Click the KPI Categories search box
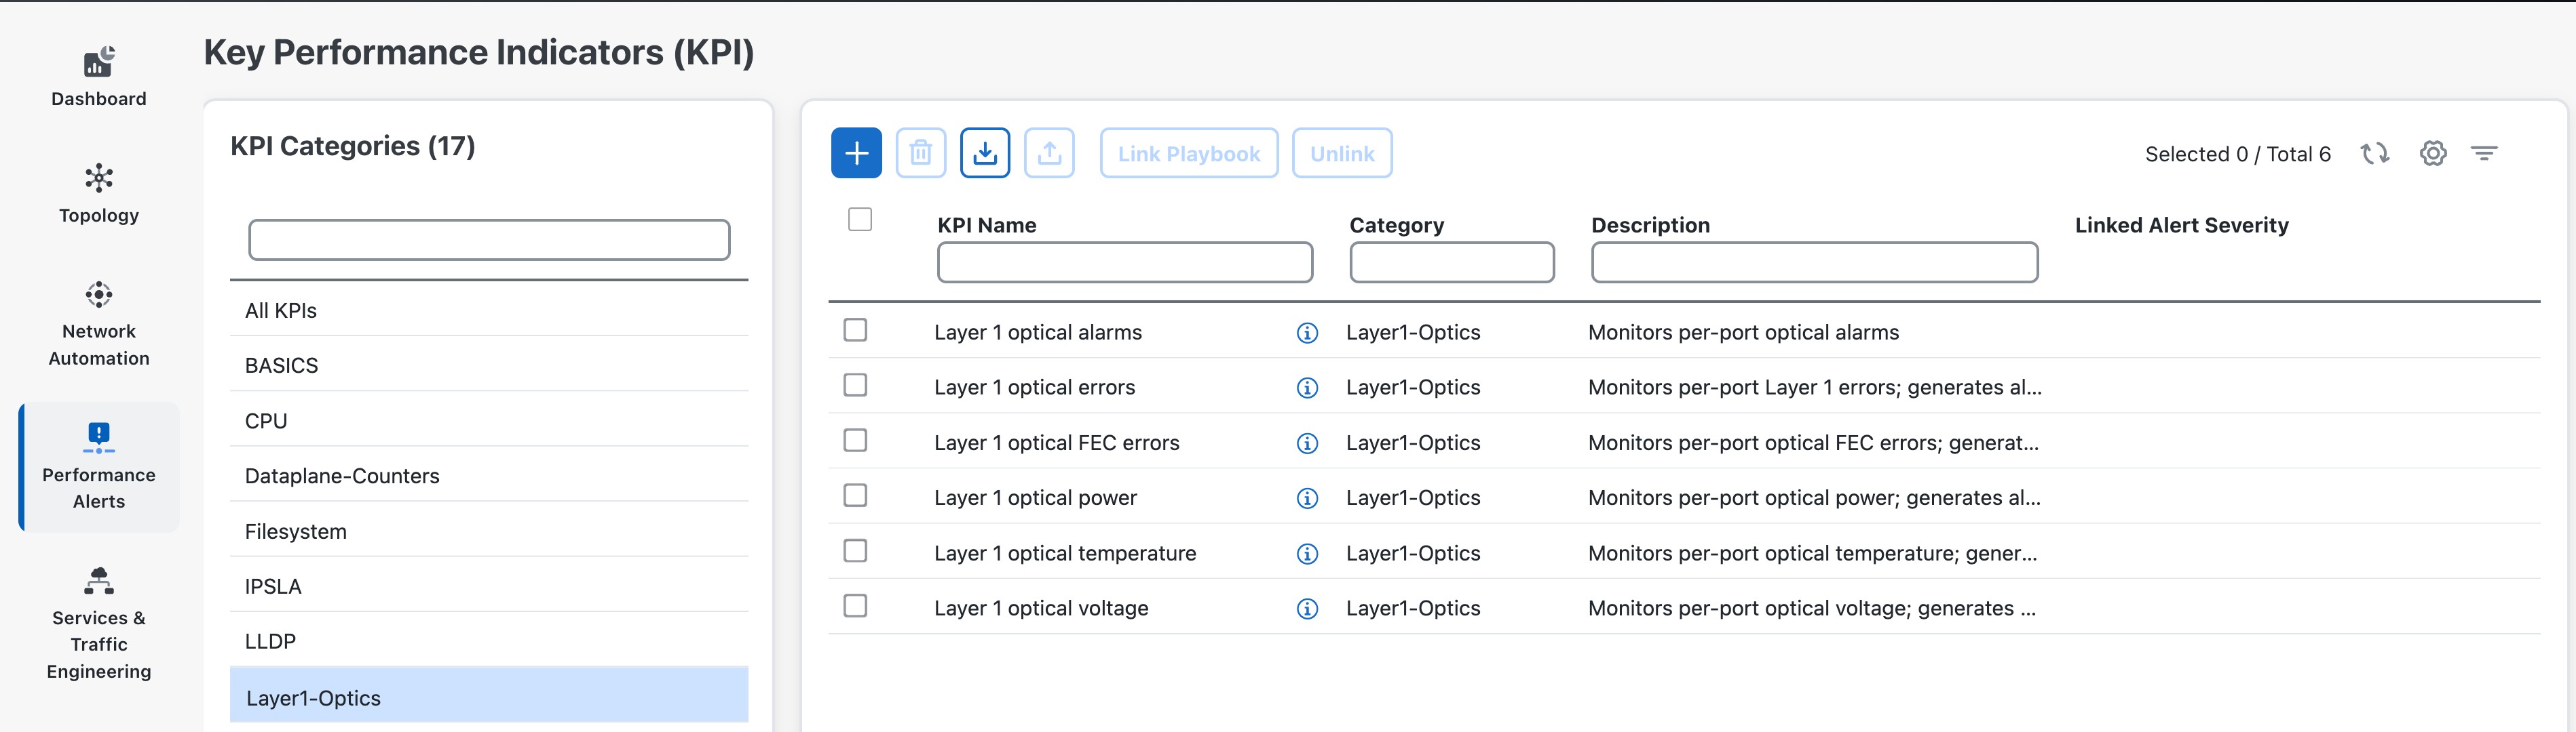Viewport: 2576px width, 732px height. tap(489, 240)
